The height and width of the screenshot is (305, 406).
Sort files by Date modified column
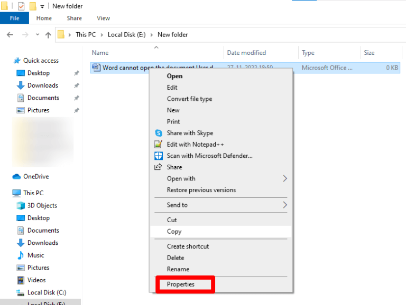(246, 53)
